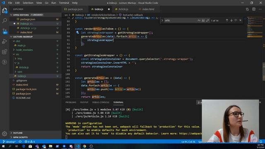The height and width of the screenshot is (149, 265).
Task: Select index.html under Open Editors
Action: pyautogui.click(x=36, y=32)
